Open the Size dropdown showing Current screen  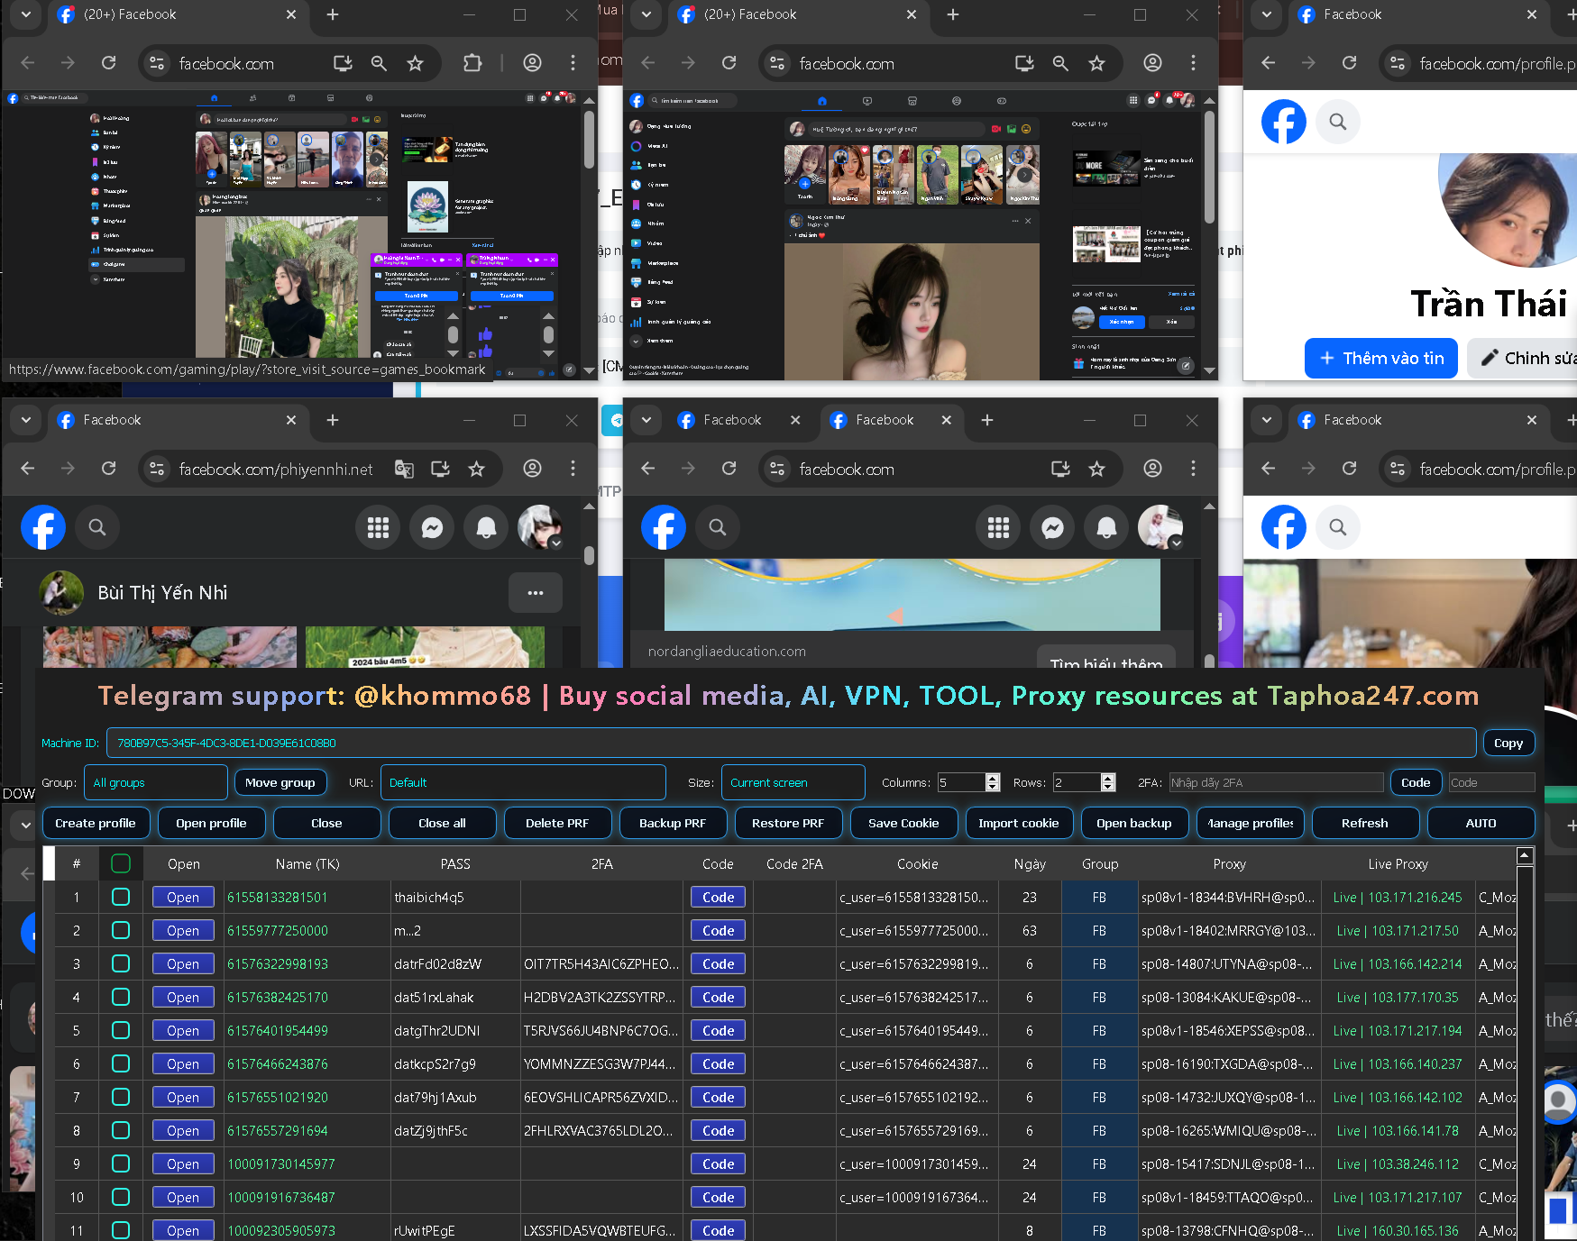point(793,782)
